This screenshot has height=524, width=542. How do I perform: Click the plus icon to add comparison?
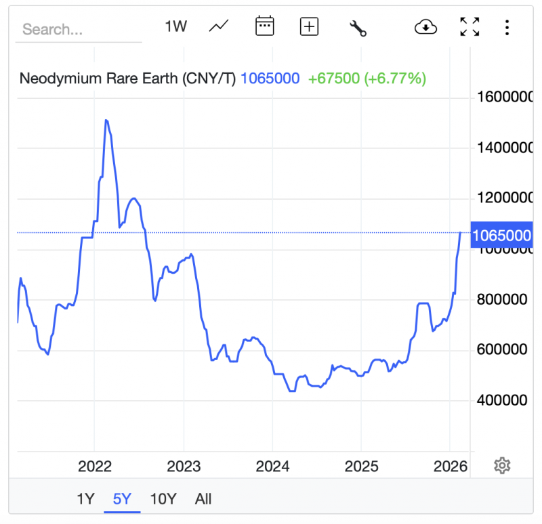point(309,26)
